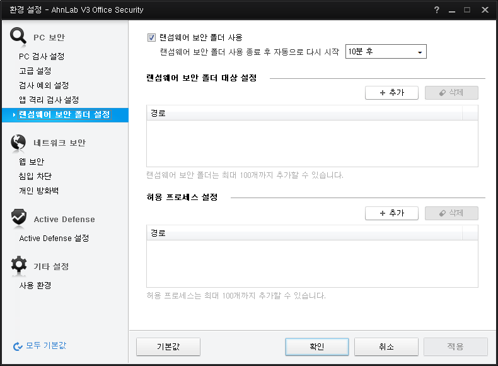Click the 취소 button

(386, 346)
